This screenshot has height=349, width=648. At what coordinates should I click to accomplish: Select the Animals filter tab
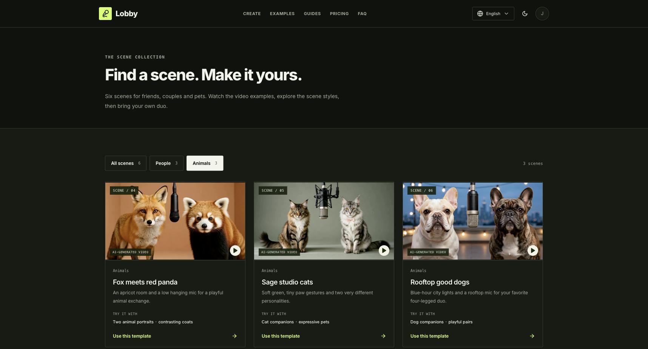click(x=205, y=163)
